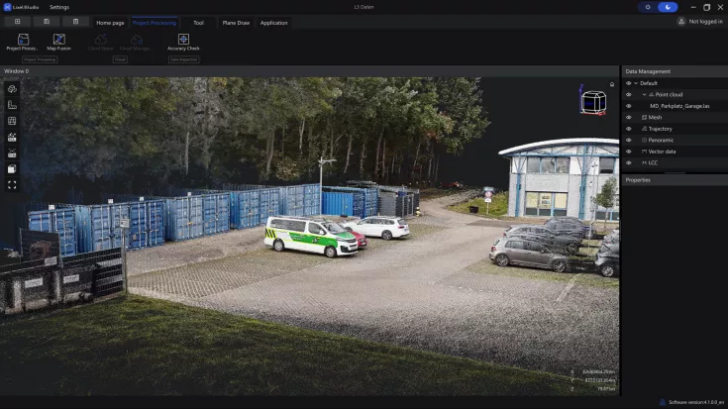The height and width of the screenshot is (409, 728).
Task: Enter fullscreen viewport mode
Action: (x=12, y=185)
